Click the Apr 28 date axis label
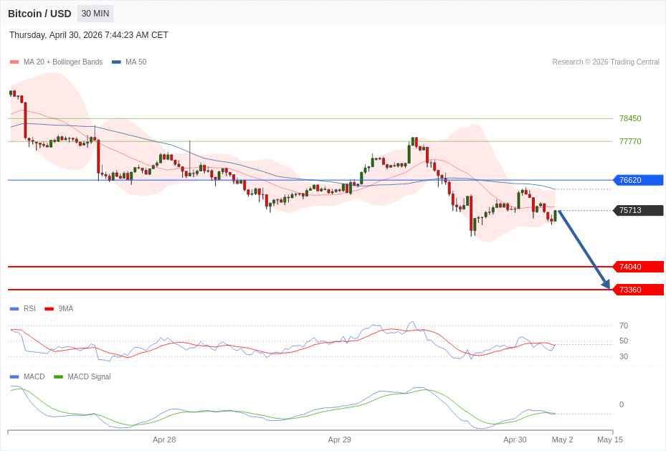The height and width of the screenshot is (451, 666). (x=164, y=440)
